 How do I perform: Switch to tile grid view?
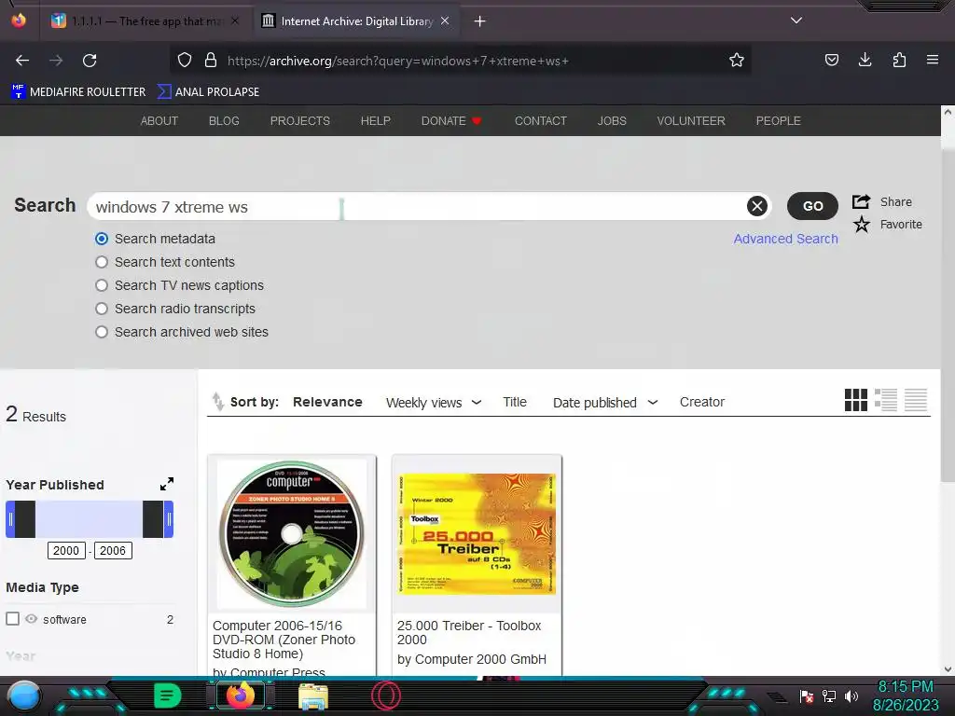pos(856,400)
